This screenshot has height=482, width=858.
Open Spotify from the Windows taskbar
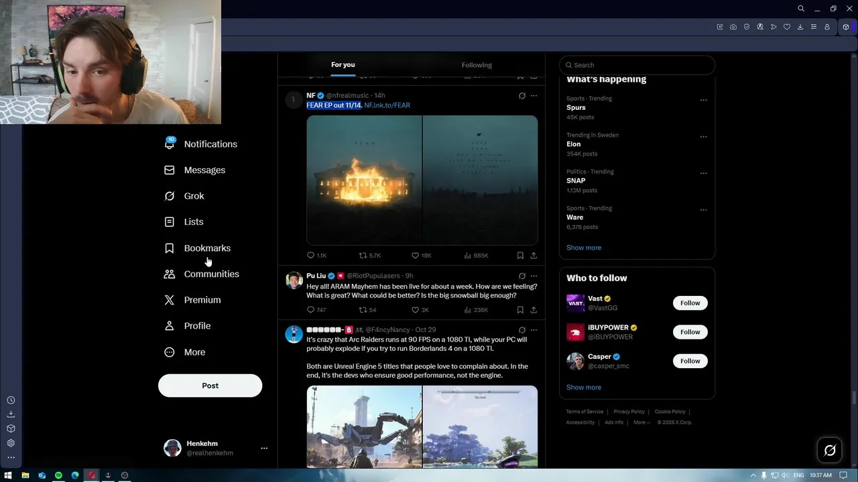58,475
